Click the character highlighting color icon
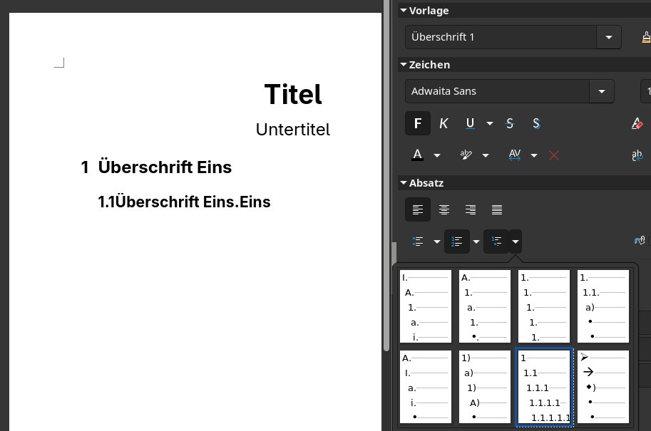The width and height of the screenshot is (651, 431). click(x=467, y=155)
